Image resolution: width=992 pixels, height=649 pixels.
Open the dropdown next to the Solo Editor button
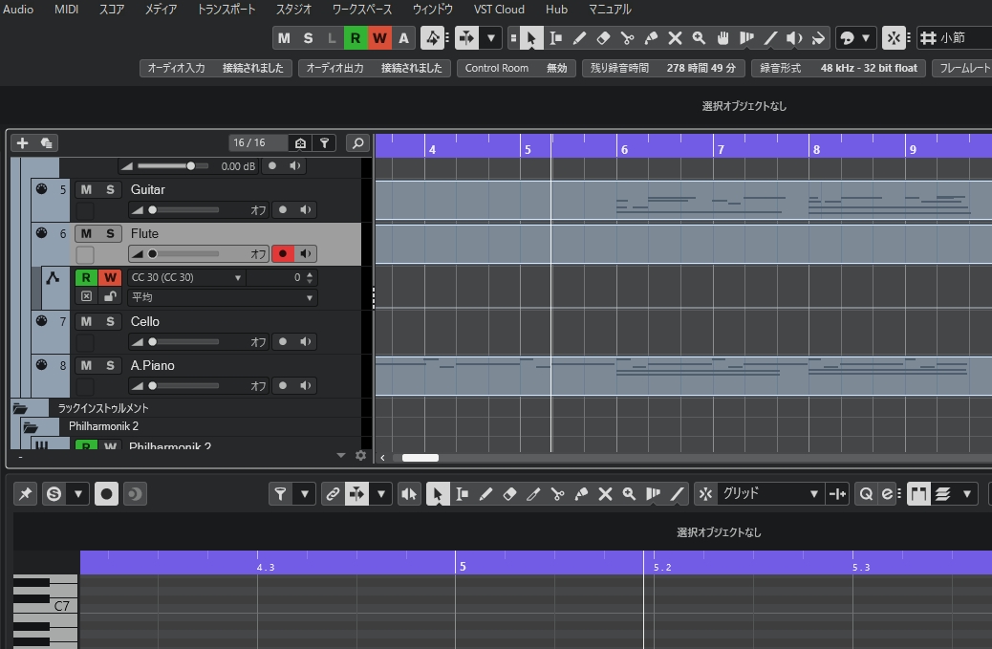77,494
